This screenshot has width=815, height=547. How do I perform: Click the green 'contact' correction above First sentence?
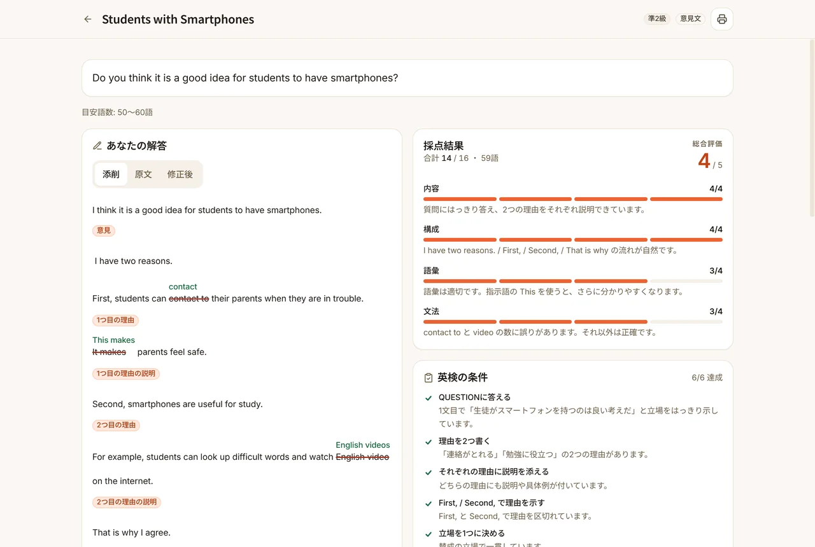(x=183, y=287)
